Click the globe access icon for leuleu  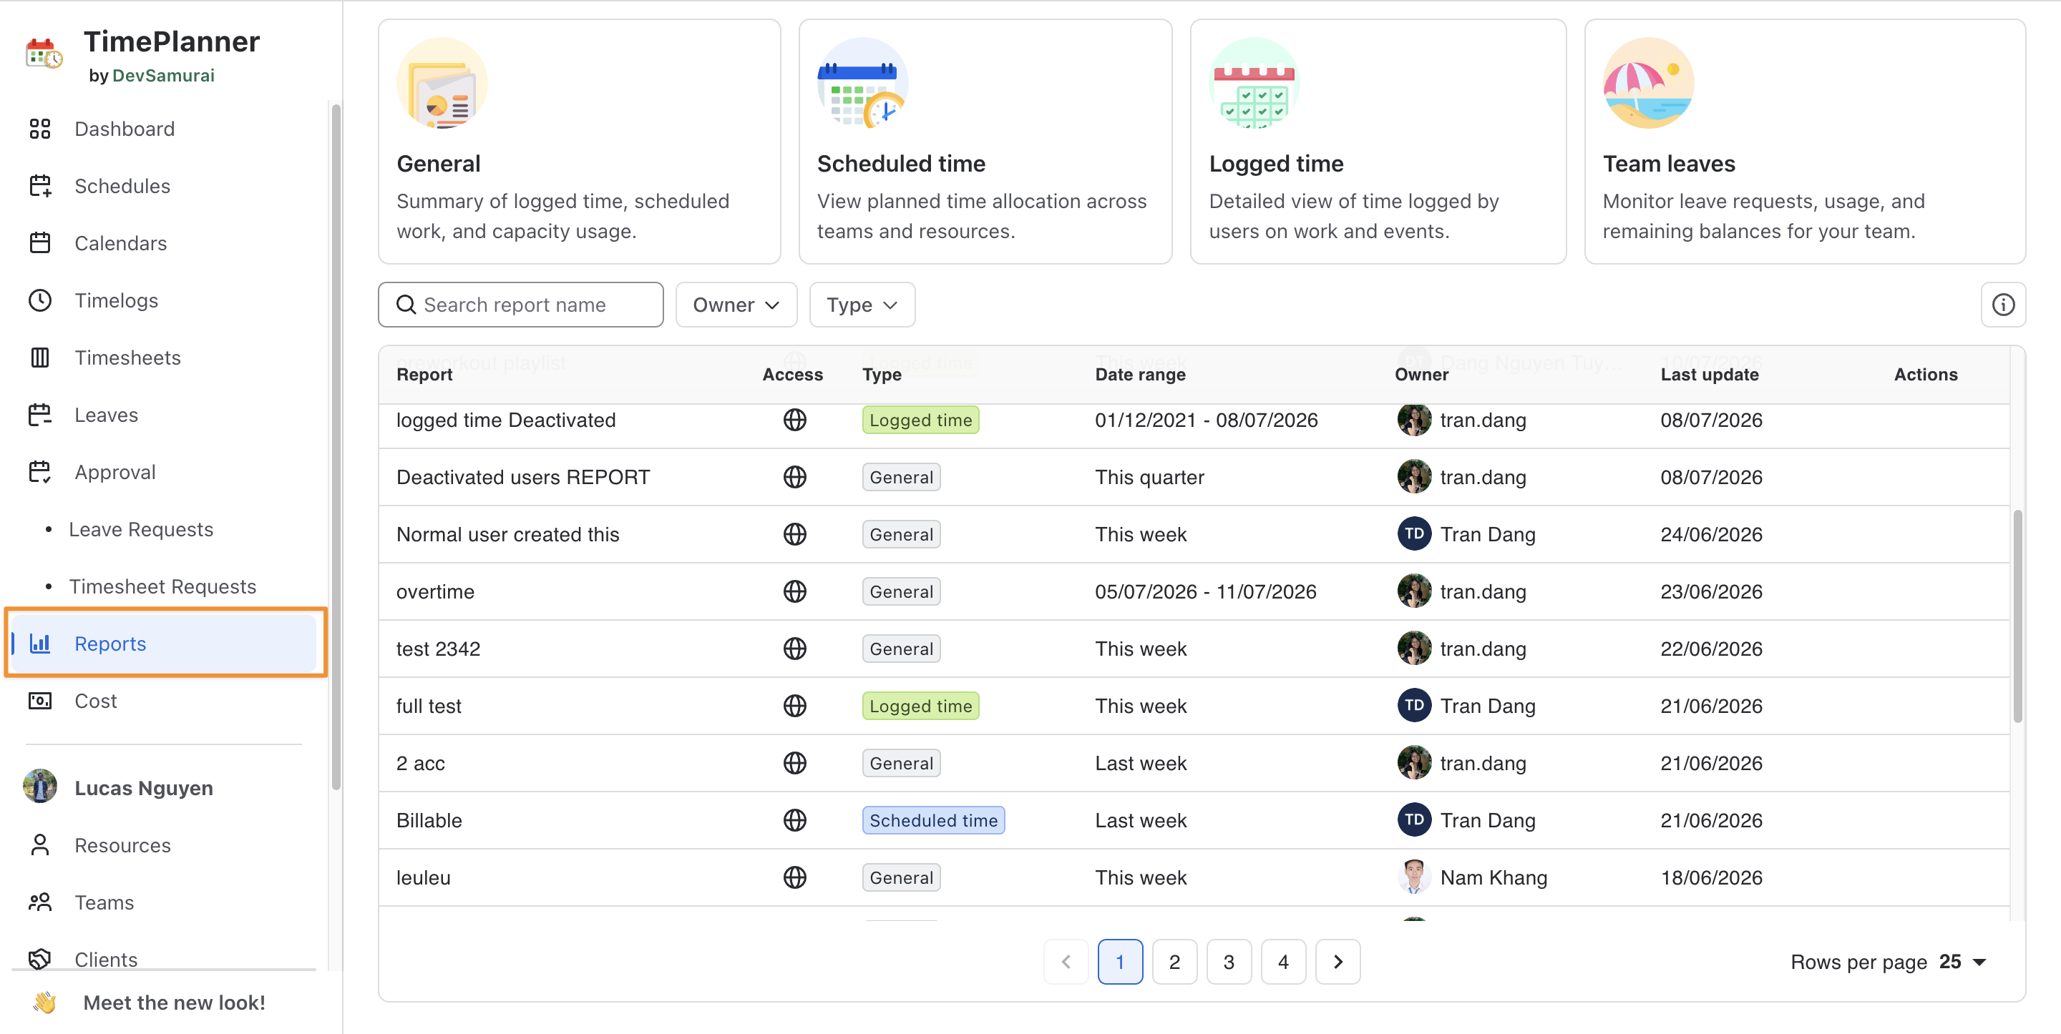tap(794, 878)
